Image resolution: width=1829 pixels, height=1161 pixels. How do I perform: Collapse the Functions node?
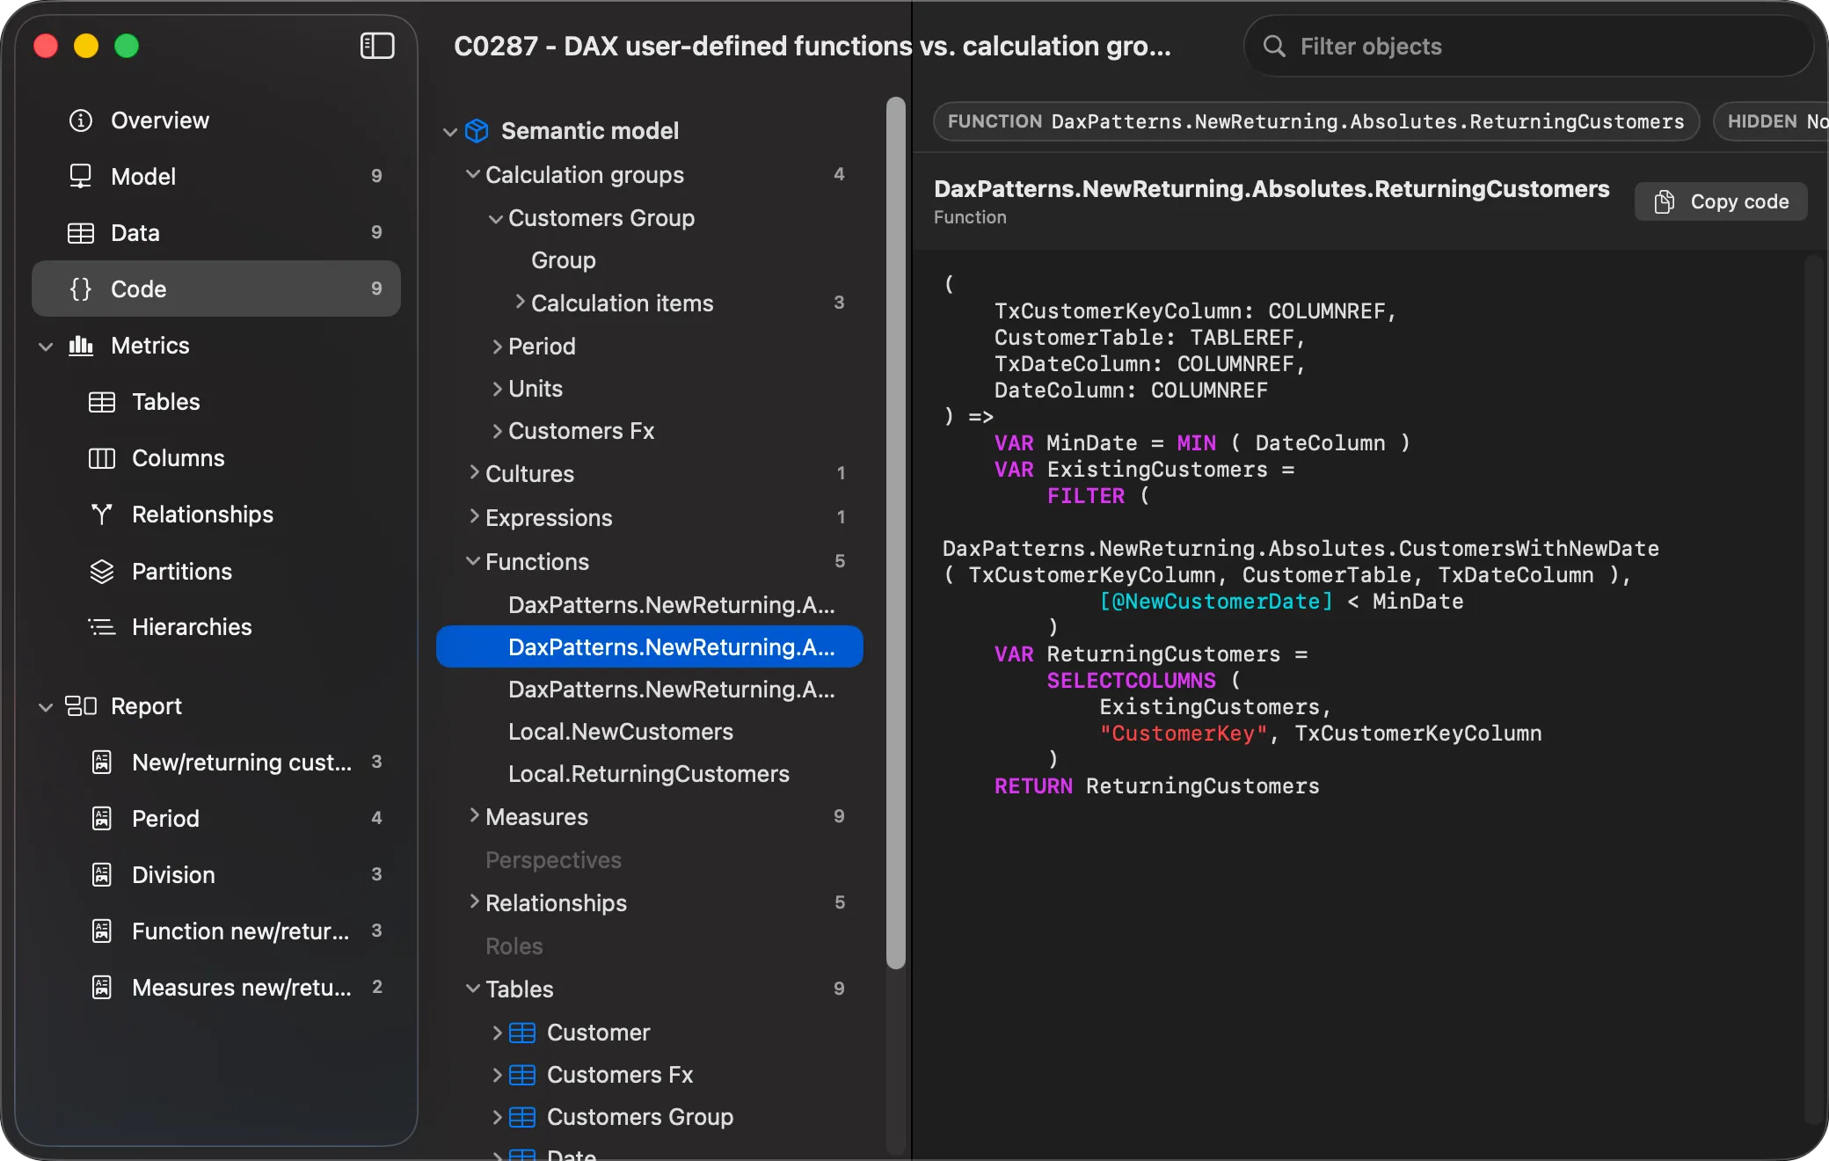[x=473, y=561]
